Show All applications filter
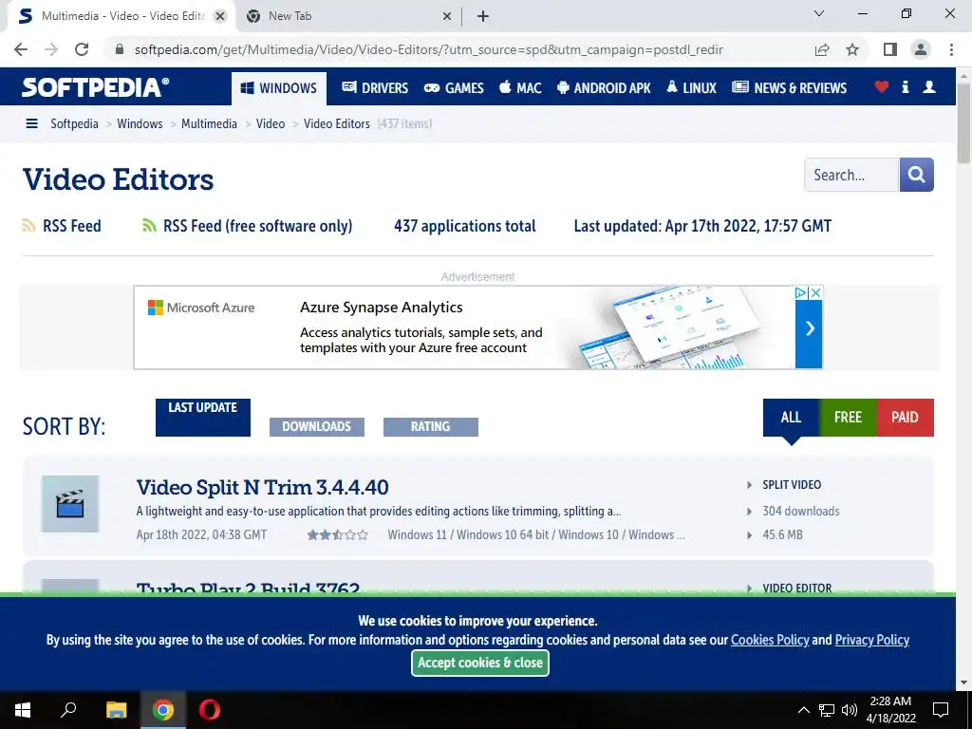 click(x=791, y=418)
